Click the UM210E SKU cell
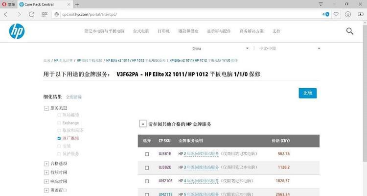The height and width of the screenshot is (196, 367). point(165,181)
